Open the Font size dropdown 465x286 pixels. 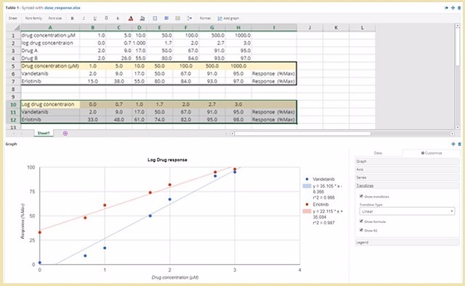click(x=55, y=18)
